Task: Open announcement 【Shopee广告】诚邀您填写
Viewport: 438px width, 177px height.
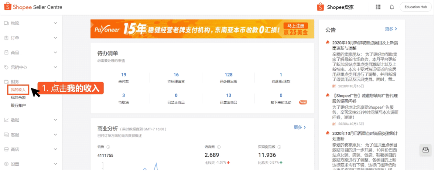Action: tap(365, 98)
